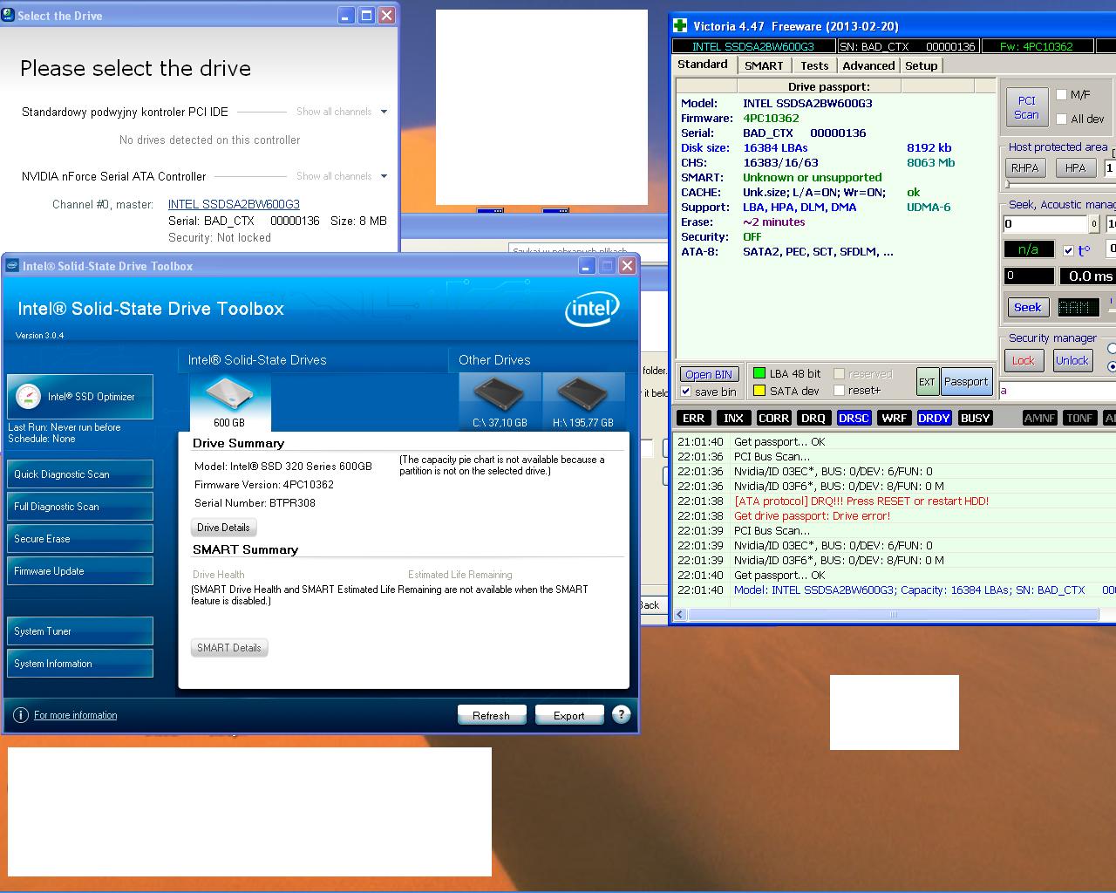
Task: Open System Tuner in Intel Toolbox
Action: click(x=80, y=631)
